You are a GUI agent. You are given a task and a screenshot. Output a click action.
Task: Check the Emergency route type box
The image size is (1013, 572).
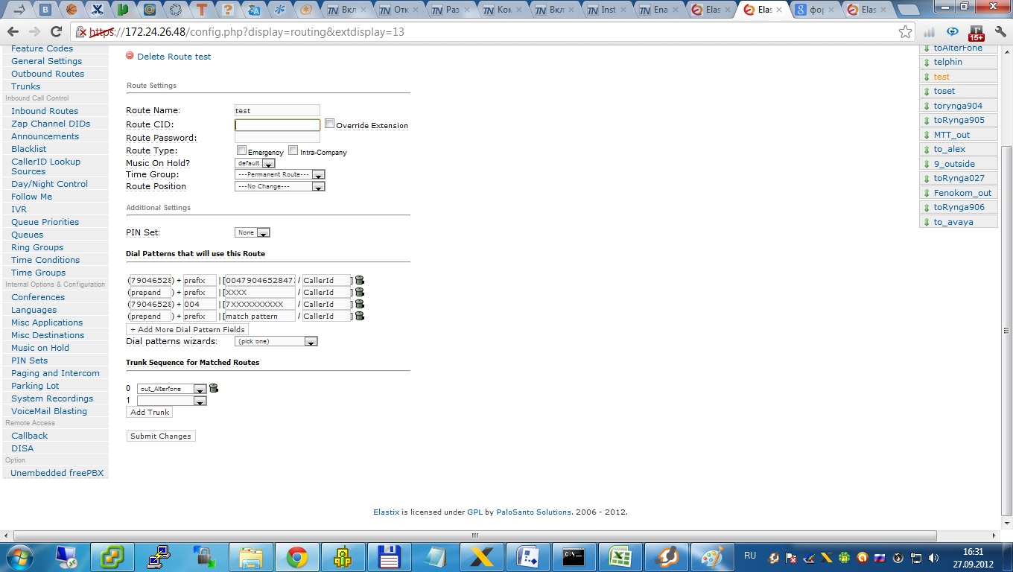241,150
